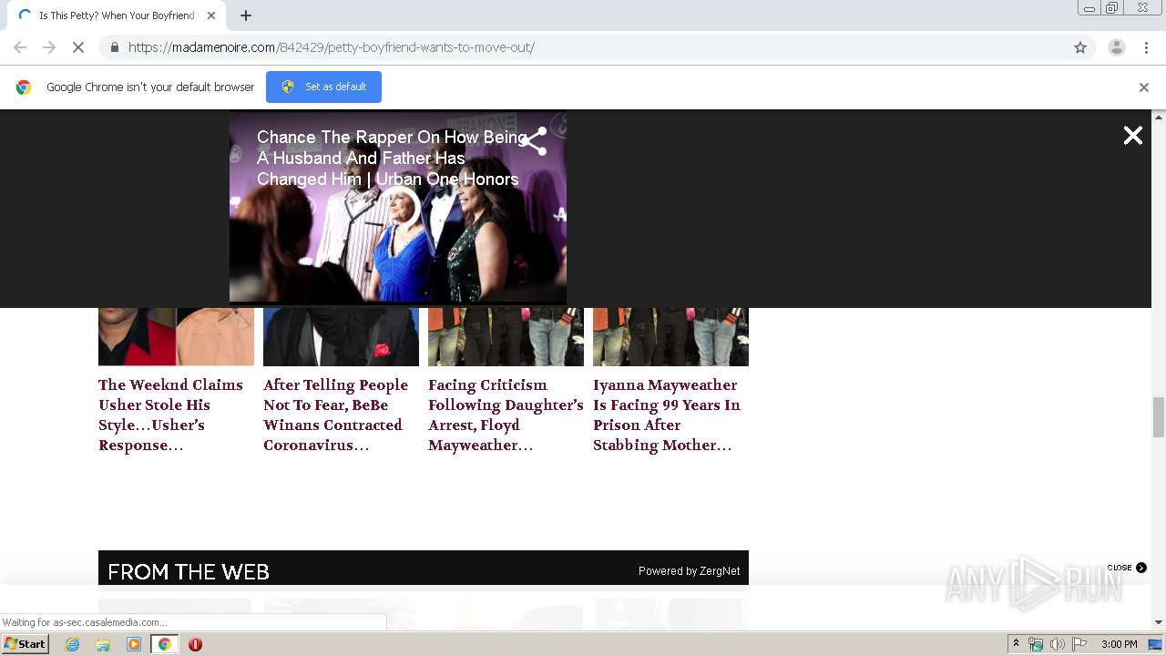The image size is (1166, 656).
Task: Stop loading the page
Action: click(78, 47)
